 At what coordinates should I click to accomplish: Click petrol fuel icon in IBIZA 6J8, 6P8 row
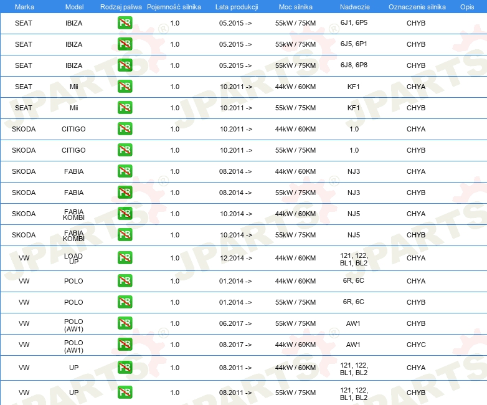point(125,65)
